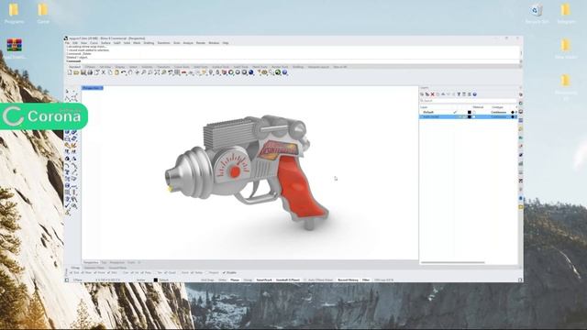Click the Zoom Extents icon
Screen dimensions: 587x330
(x=157, y=72)
